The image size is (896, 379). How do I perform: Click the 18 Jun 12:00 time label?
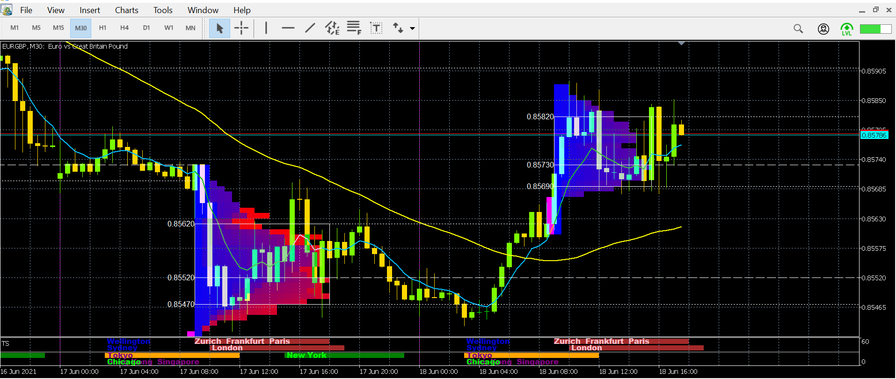618,372
